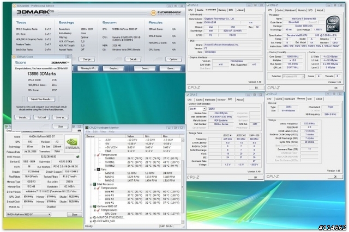Open the File menu in Hardware Monitor
The width and height of the screenshot is (349, 232).
click(88, 131)
